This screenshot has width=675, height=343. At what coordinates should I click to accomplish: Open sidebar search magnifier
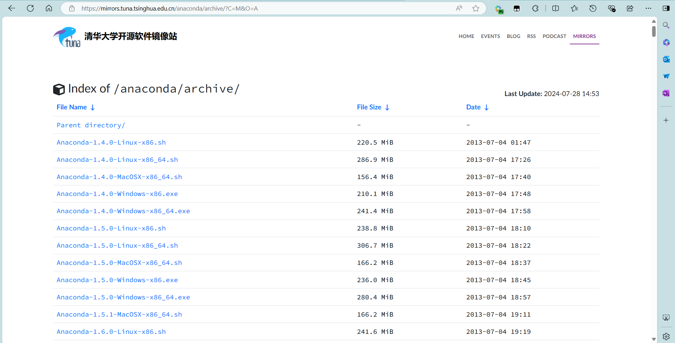(x=666, y=25)
